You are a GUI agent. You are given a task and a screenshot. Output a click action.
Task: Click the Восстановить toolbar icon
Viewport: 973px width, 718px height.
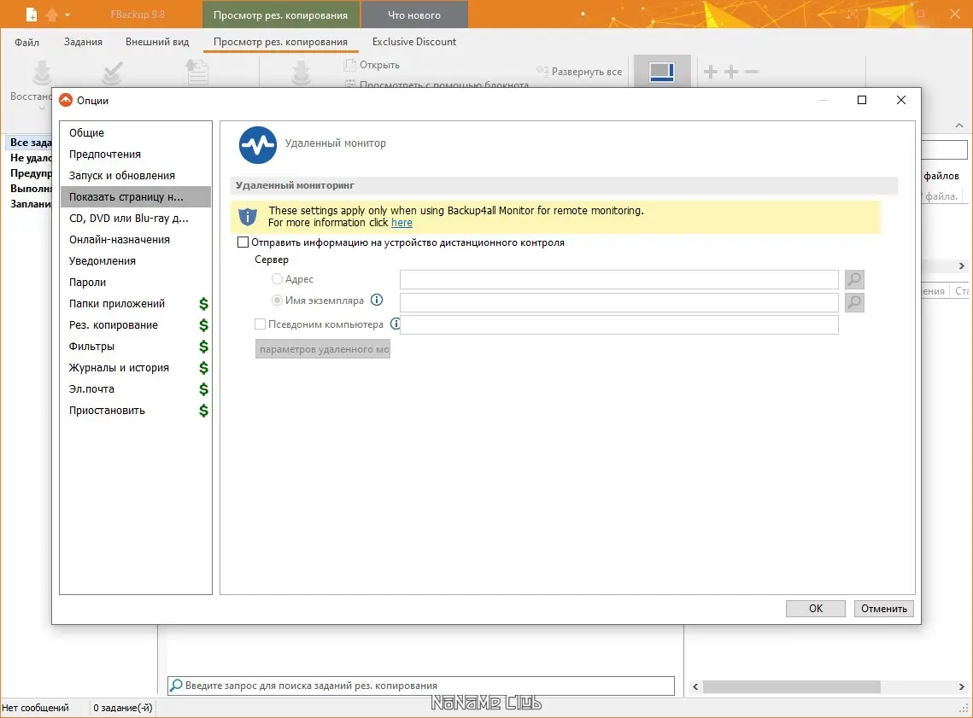(x=42, y=73)
